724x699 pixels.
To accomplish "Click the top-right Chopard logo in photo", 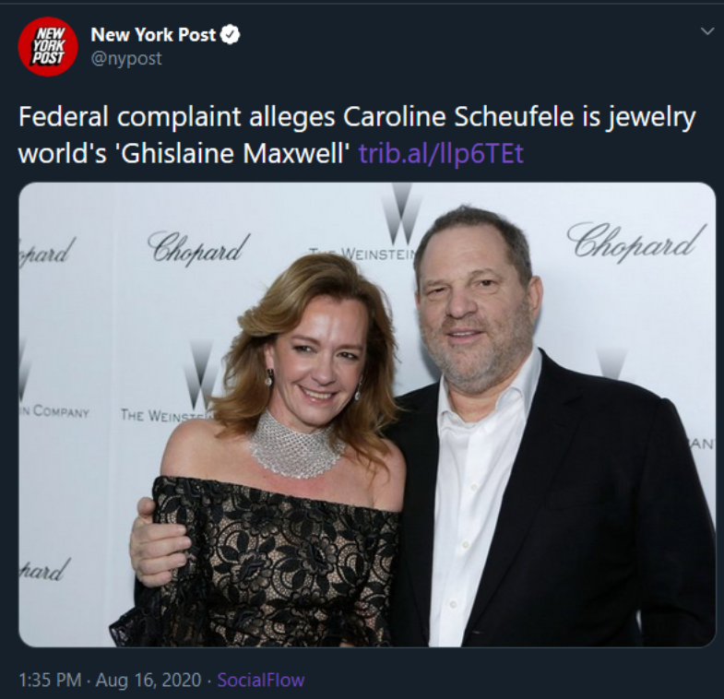I will (635, 240).
